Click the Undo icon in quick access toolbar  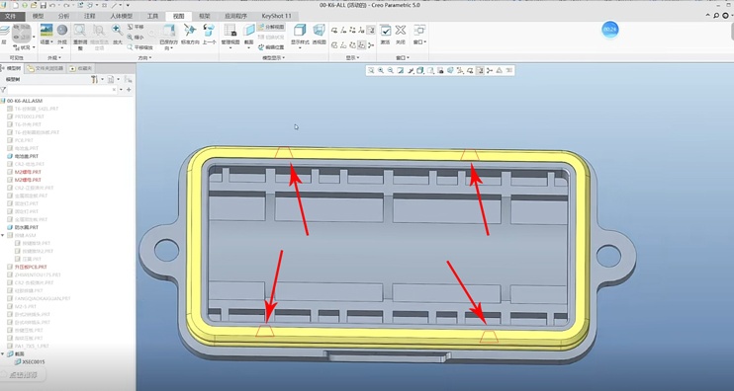point(52,5)
